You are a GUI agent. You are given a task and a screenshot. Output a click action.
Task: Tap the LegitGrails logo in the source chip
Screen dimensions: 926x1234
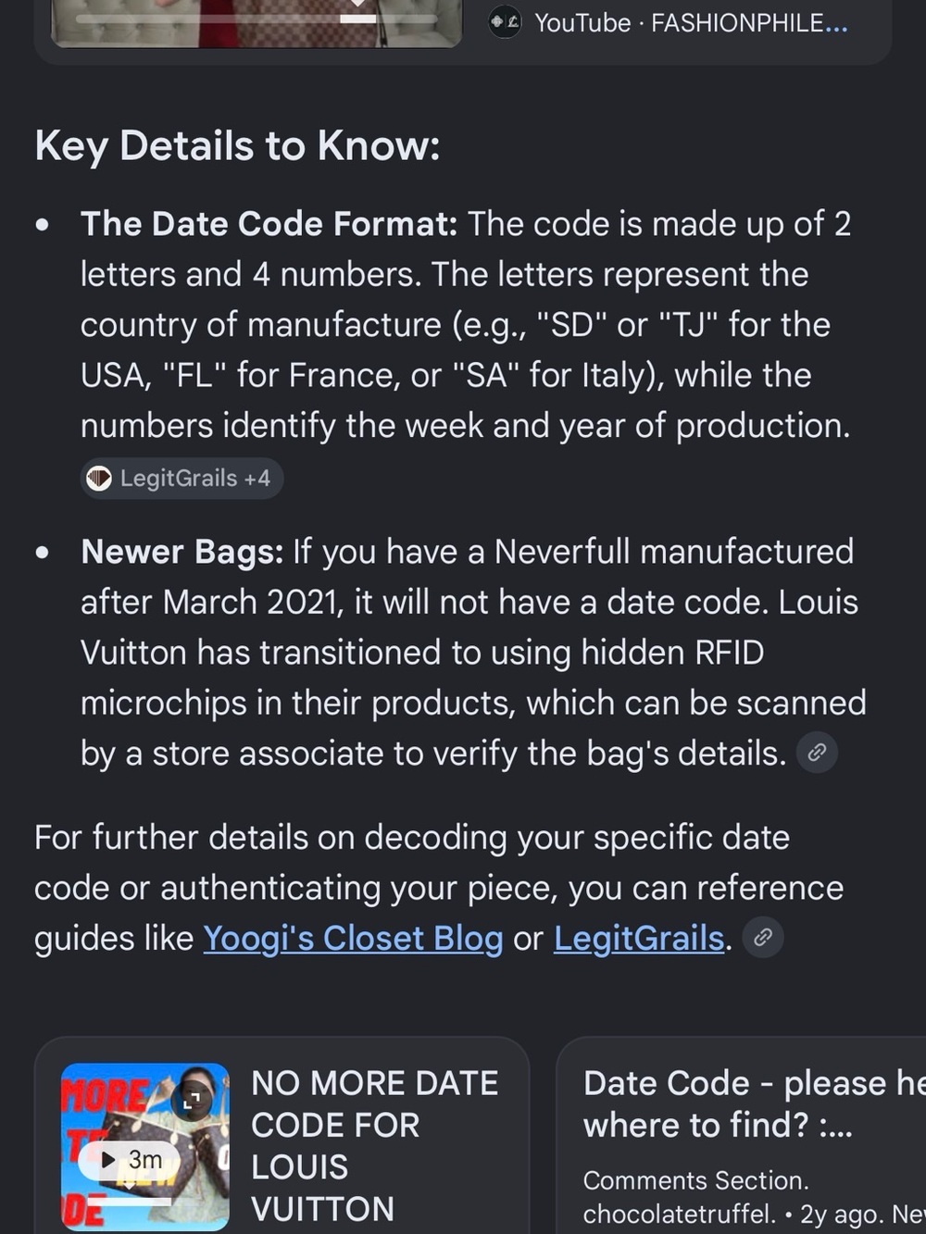click(x=99, y=479)
